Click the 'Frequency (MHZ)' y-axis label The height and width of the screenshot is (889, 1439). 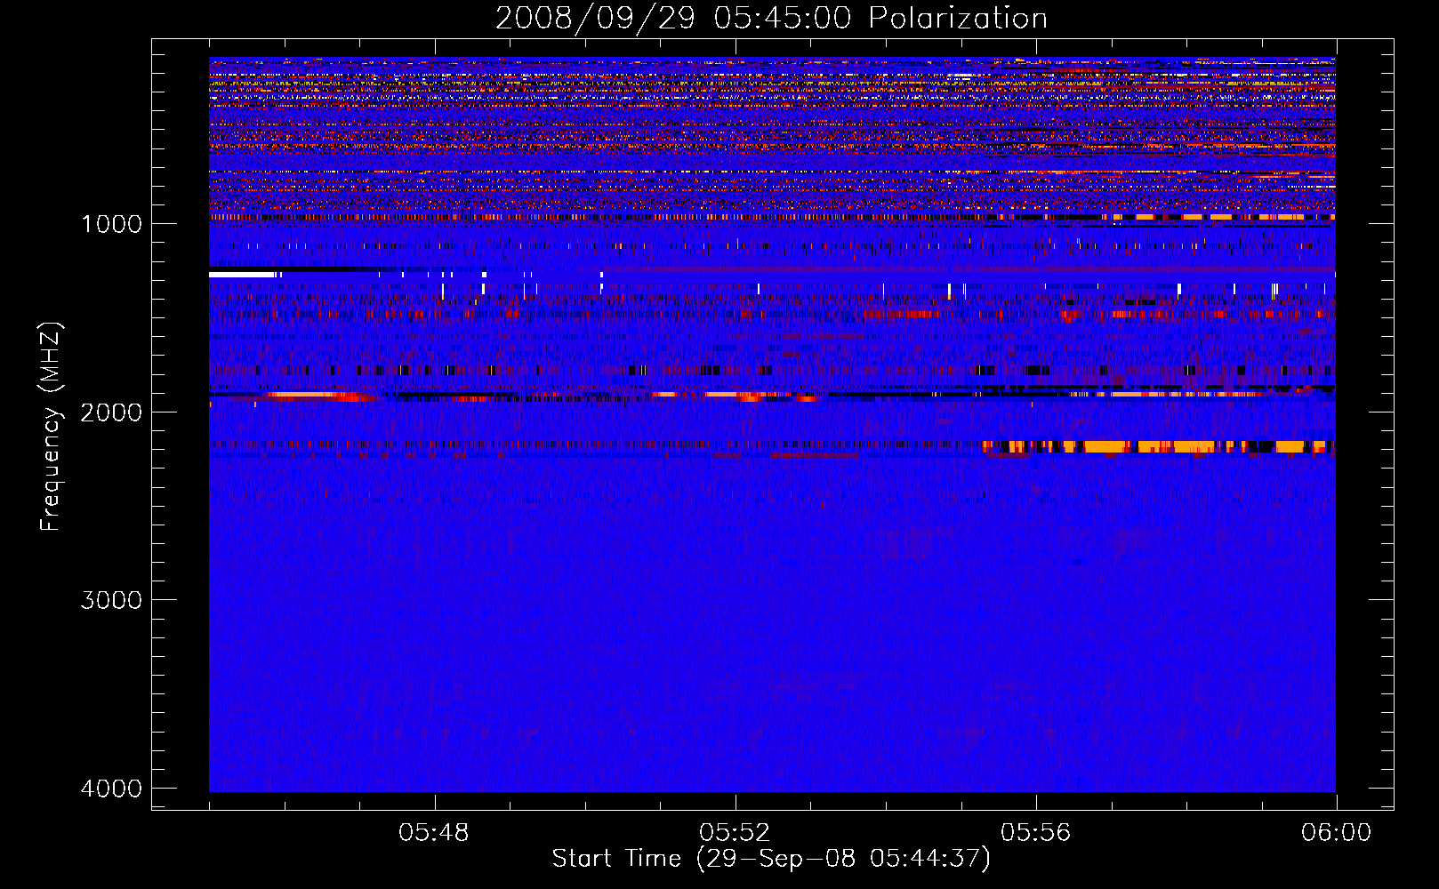coord(52,427)
